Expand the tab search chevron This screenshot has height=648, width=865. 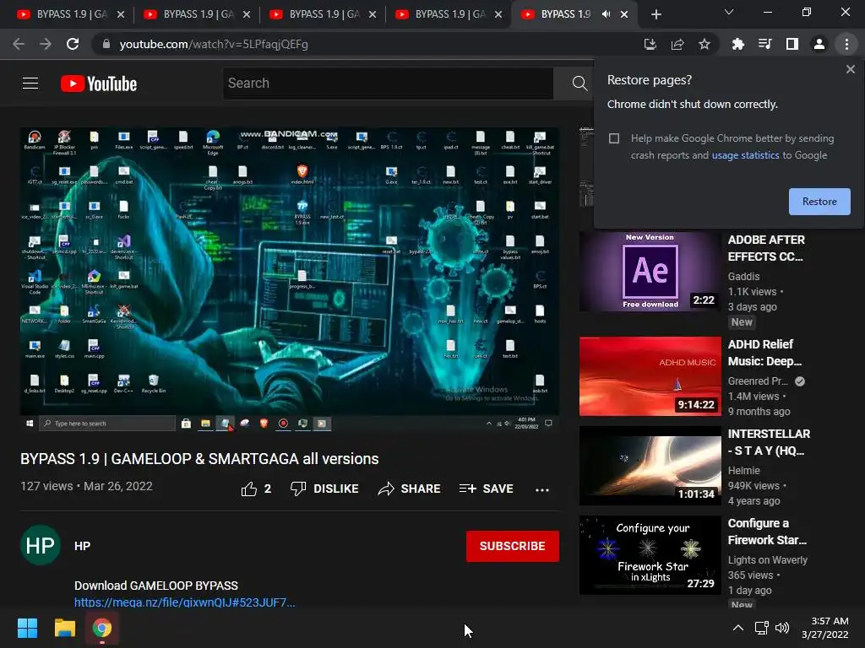[729, 12]
